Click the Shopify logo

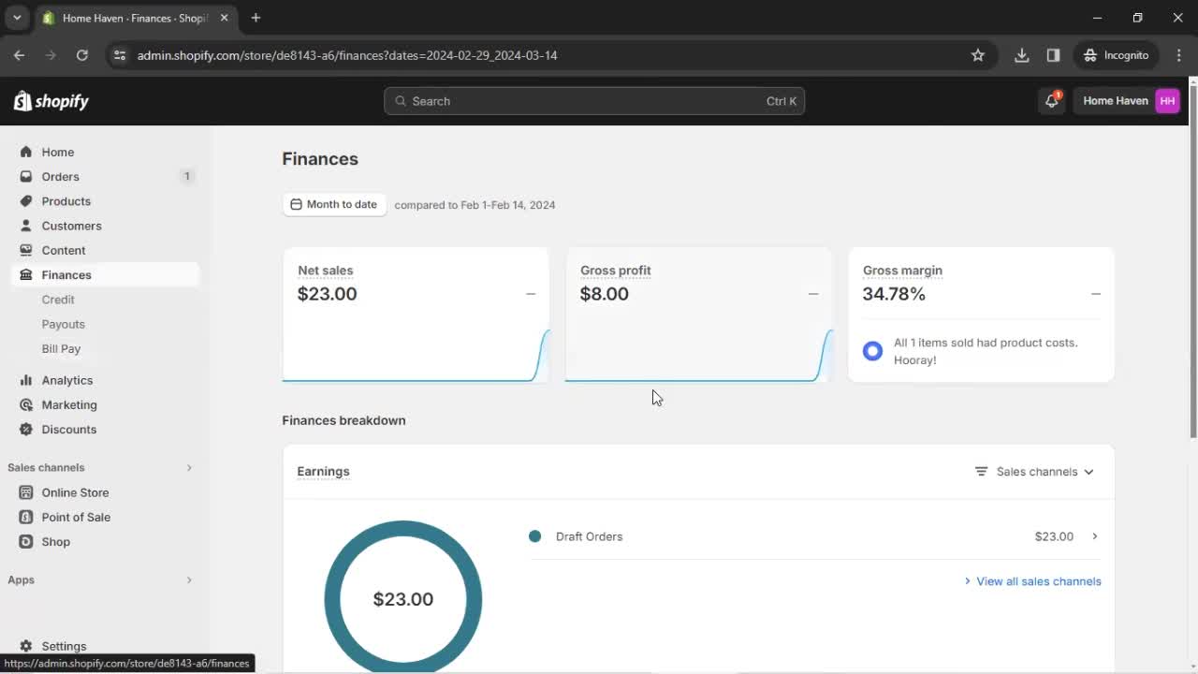(51, 101)
